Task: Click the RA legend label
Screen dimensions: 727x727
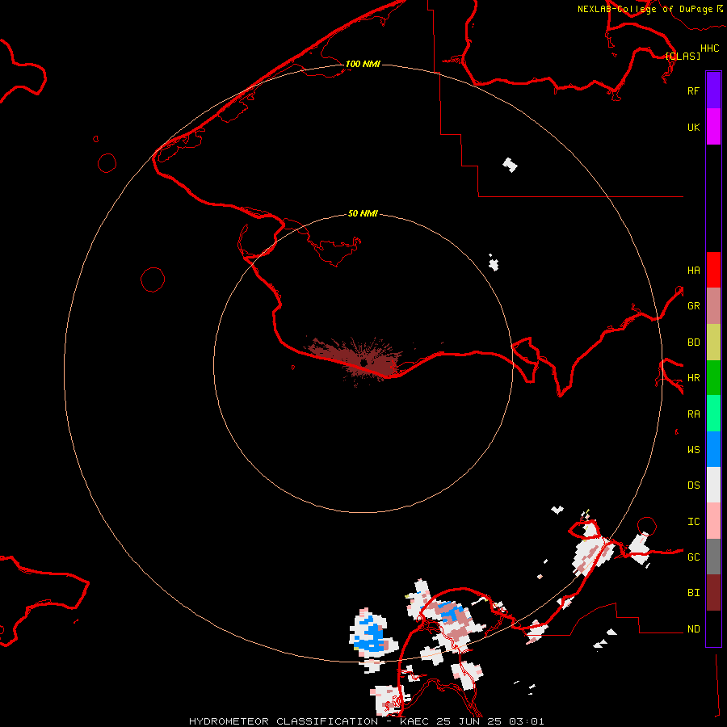Action: pos(693,414)
